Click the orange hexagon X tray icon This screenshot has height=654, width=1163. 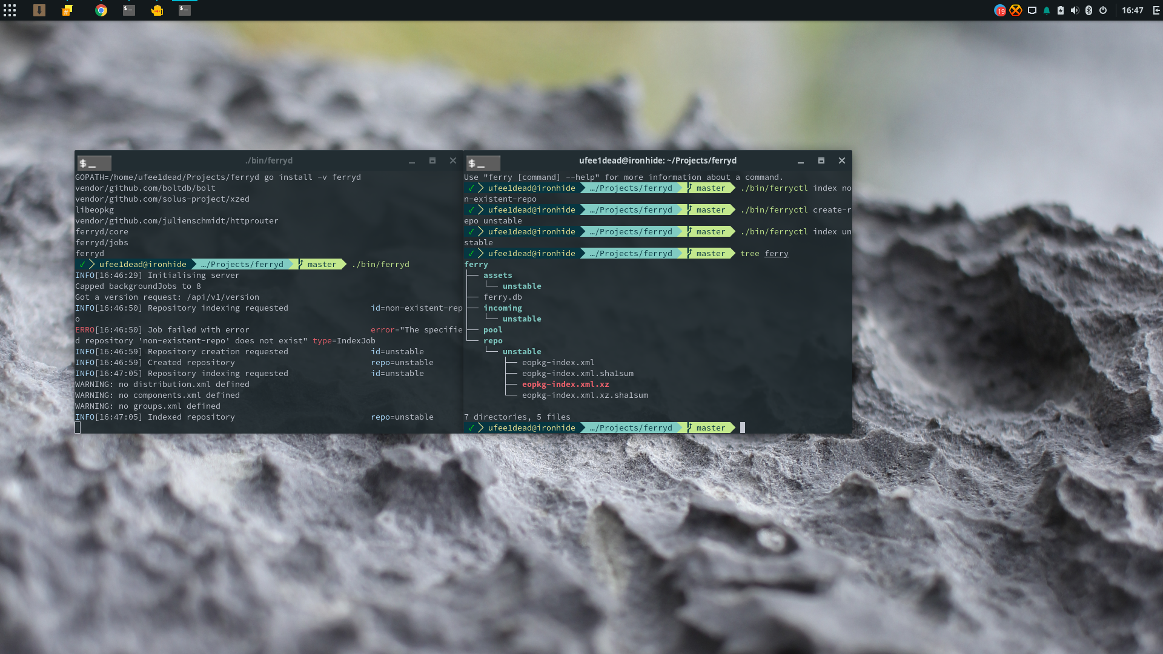point(1016,10)
